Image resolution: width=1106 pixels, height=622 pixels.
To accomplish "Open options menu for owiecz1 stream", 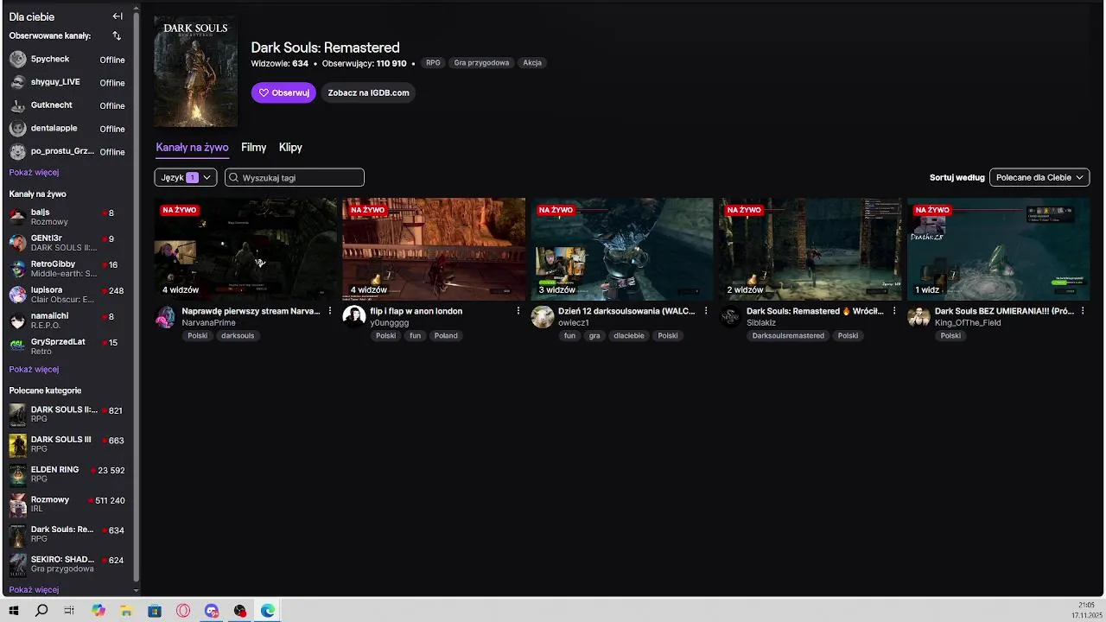I will click(x=706, y=311).
